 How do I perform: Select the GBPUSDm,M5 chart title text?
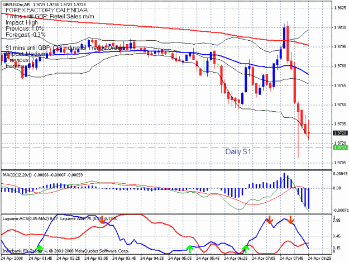[16, 4]
